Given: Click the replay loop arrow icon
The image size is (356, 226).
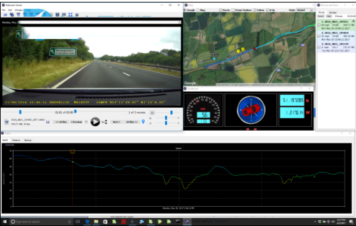Looking at the screenshot, I should pos(86,122).
